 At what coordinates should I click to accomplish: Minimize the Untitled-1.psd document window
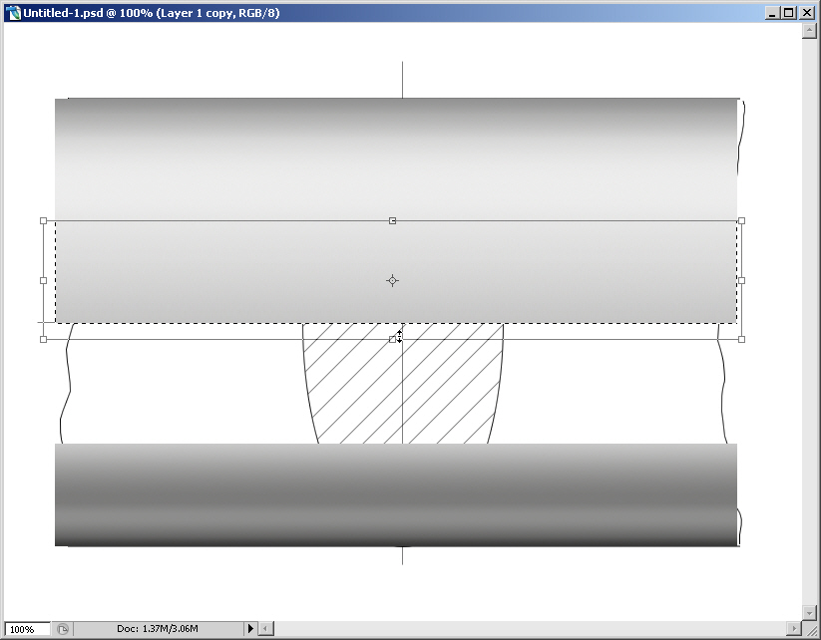click(772, 13)
